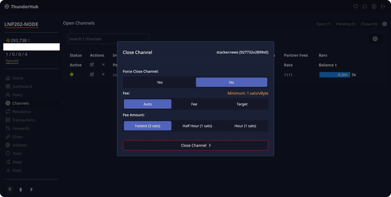The width and height of the screenshot is (391, 197).
Task: Open Rebalance in the sidebar
Action: point(21,112)
